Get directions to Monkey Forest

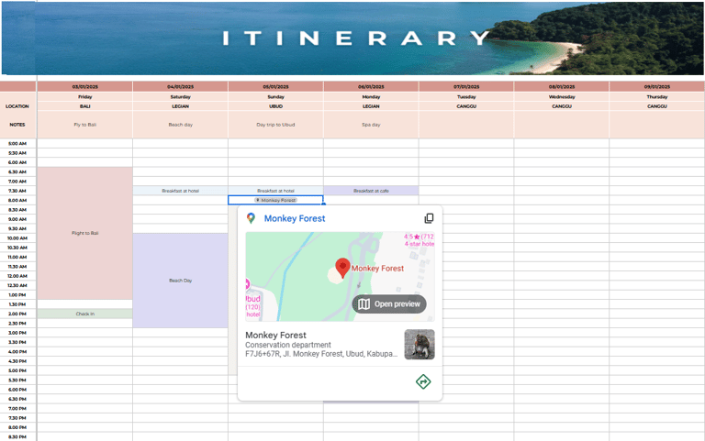423,381
